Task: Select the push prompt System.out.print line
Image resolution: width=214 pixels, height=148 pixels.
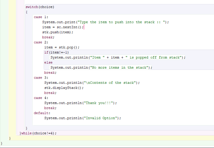Action: tap(106, 22)
